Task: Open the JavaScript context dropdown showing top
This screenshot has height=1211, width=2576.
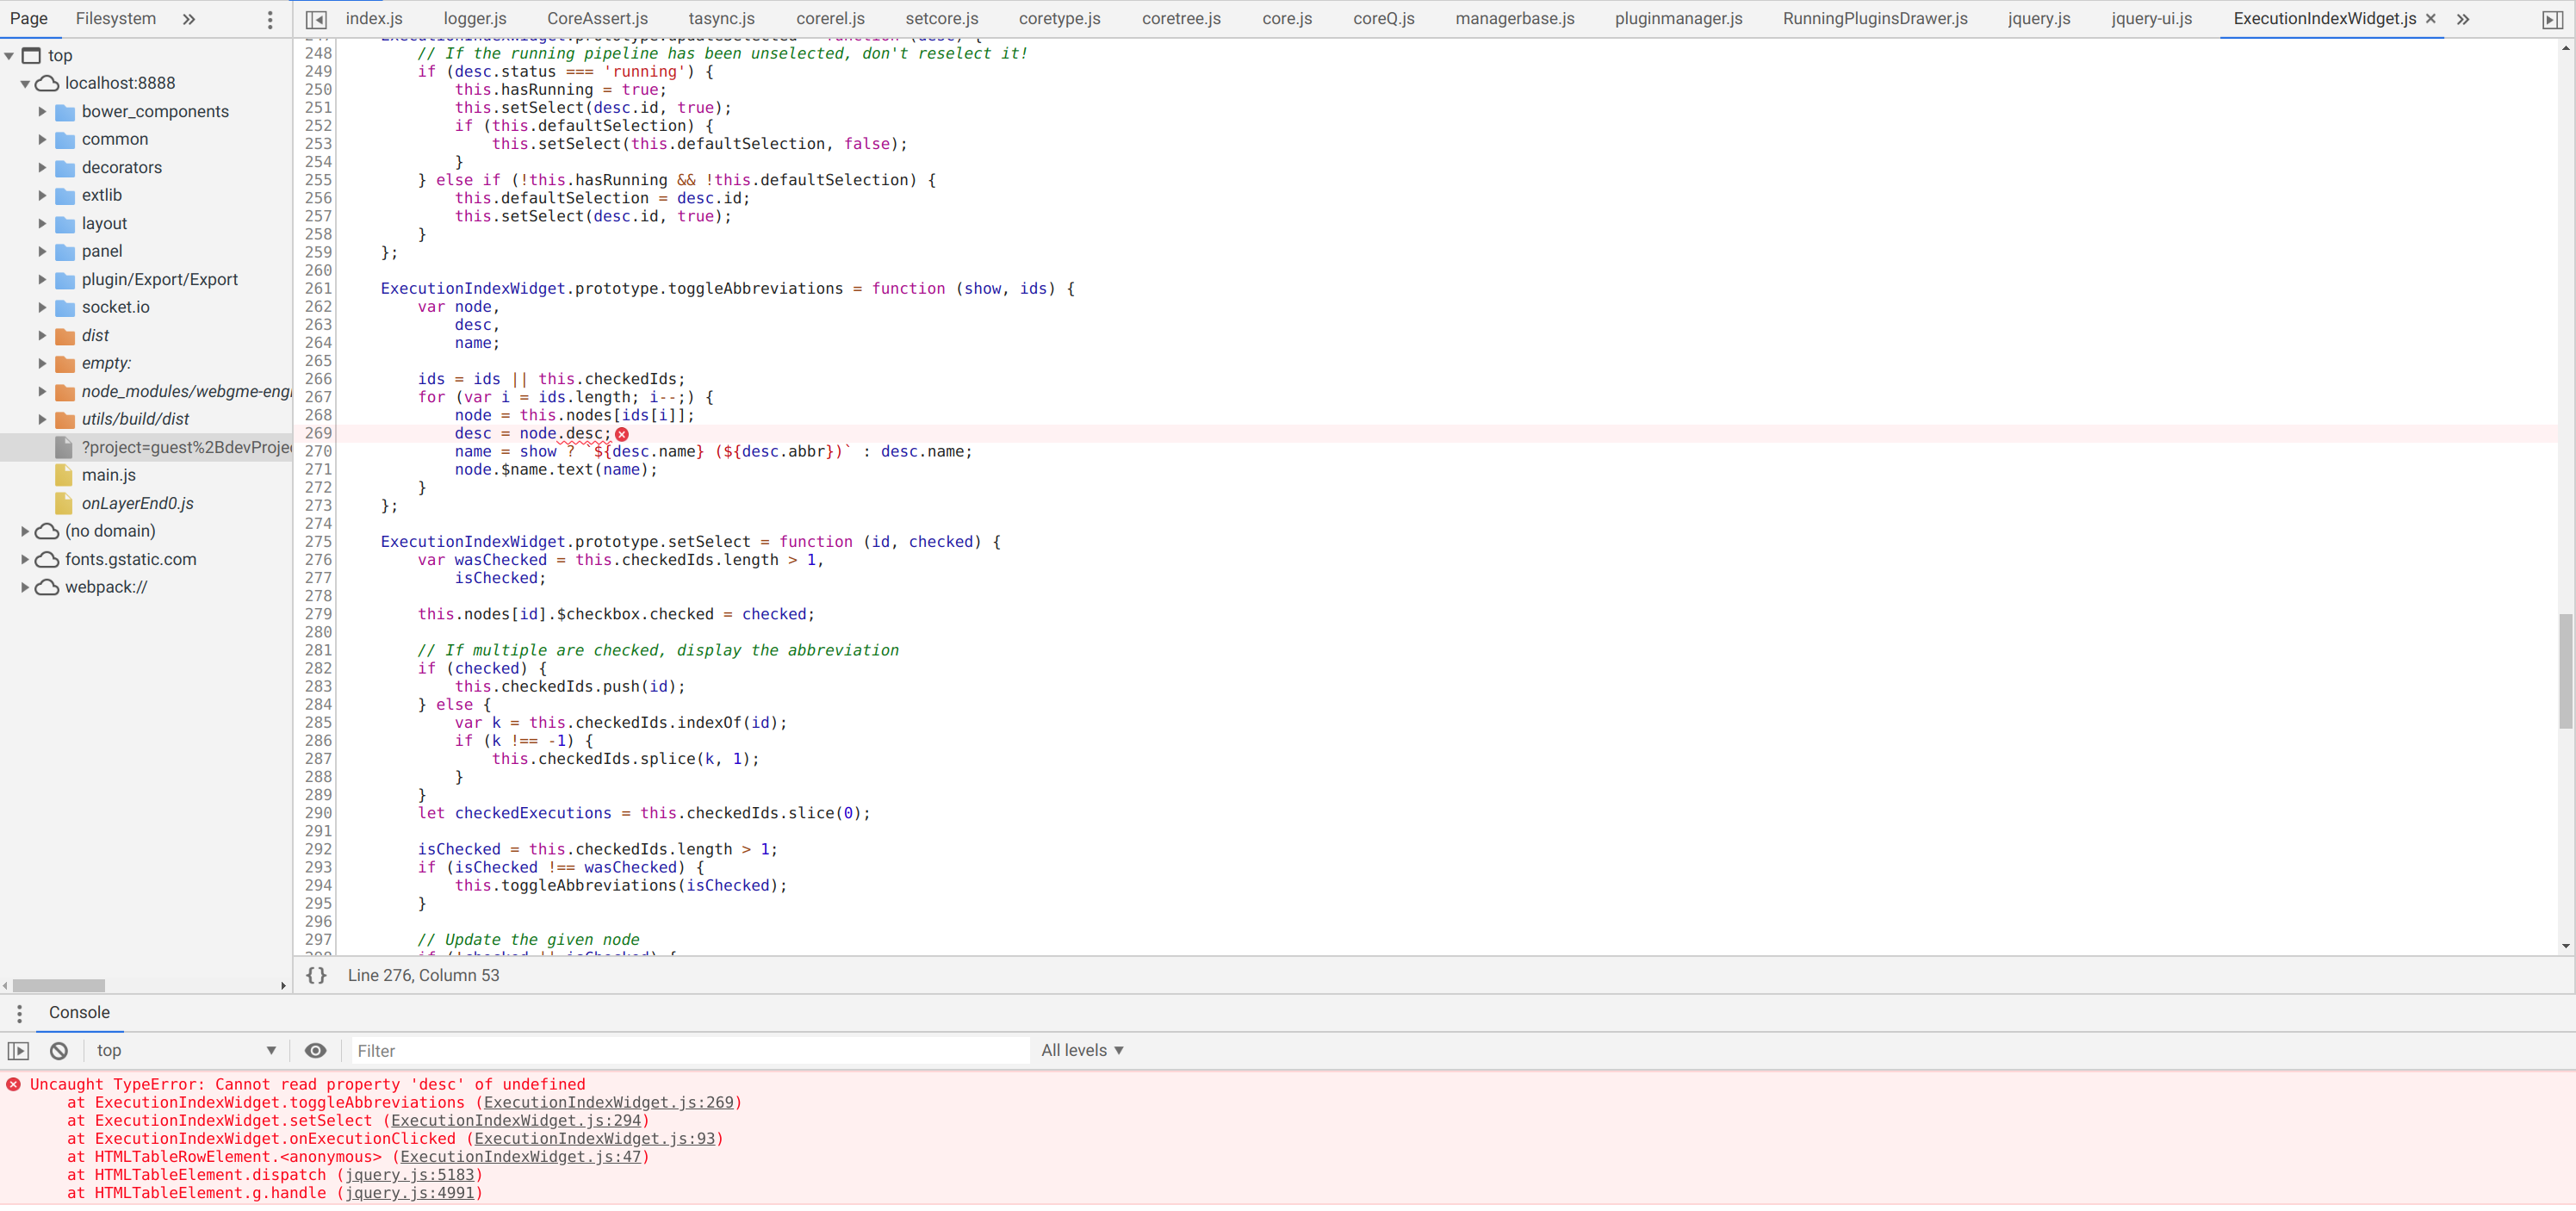Action: (185, 1050)
